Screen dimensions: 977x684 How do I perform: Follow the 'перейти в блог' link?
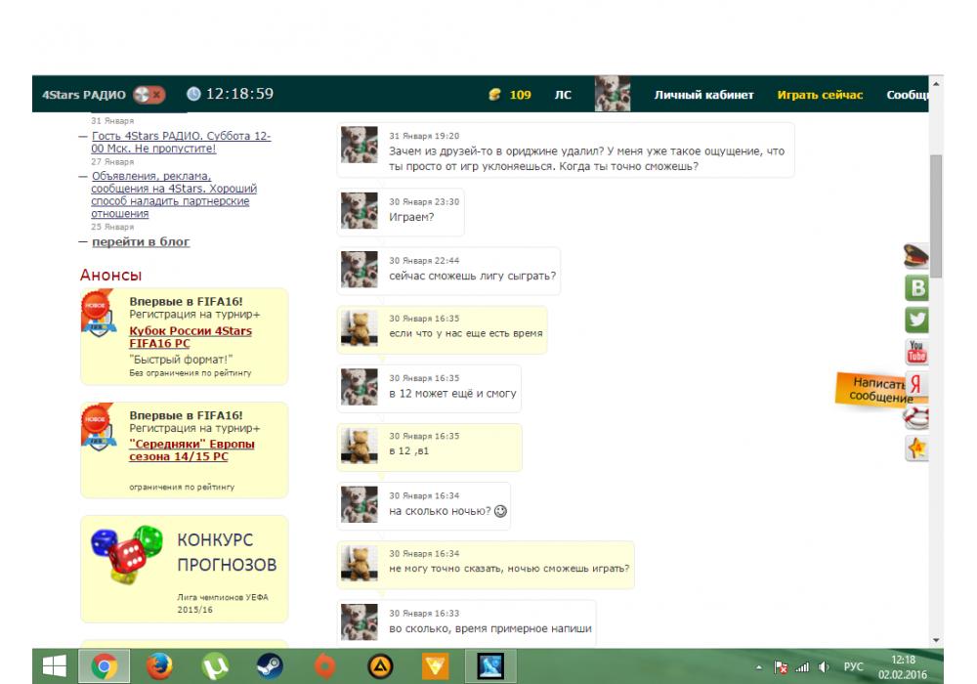click(x=141, y=241)
